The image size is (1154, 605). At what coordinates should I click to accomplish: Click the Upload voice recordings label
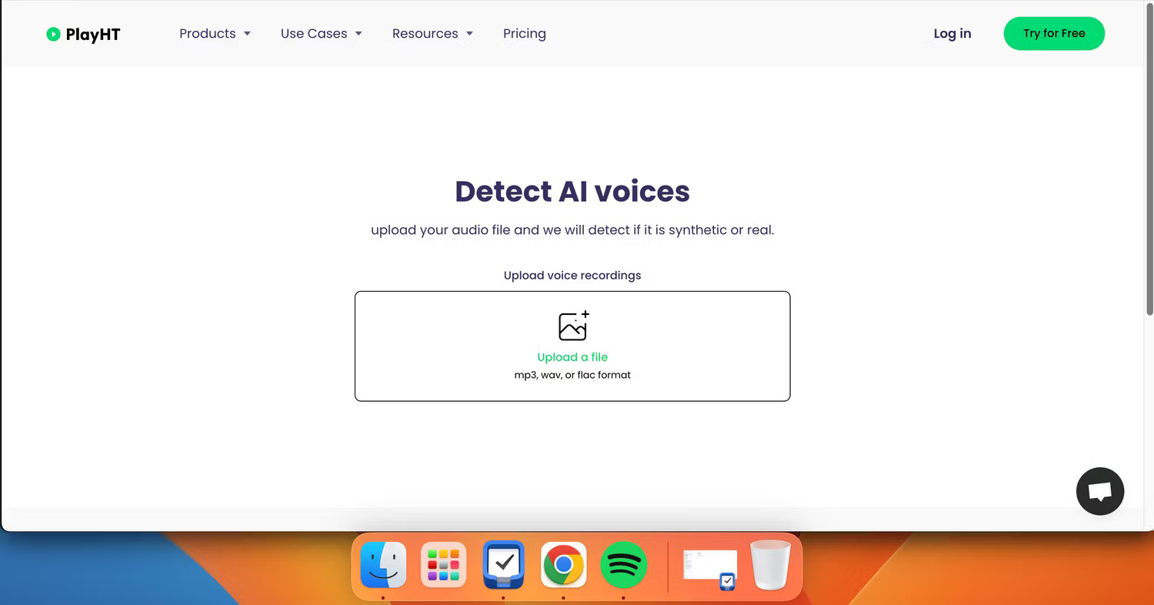coord(572,275)
